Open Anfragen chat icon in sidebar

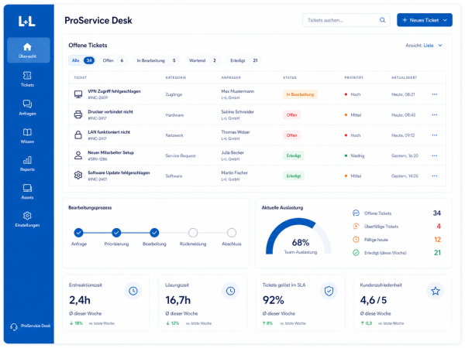[x=27, y=104]
